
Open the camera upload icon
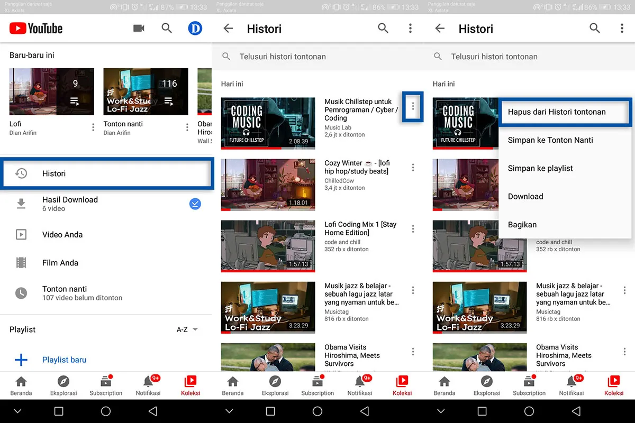139,29
